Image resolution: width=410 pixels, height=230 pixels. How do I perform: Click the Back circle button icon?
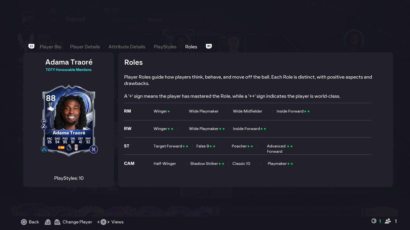(x=24, y=222)
